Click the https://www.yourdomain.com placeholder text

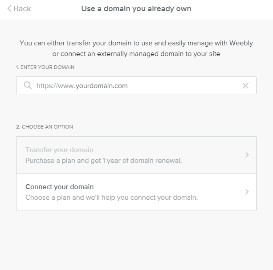[82, 85]
